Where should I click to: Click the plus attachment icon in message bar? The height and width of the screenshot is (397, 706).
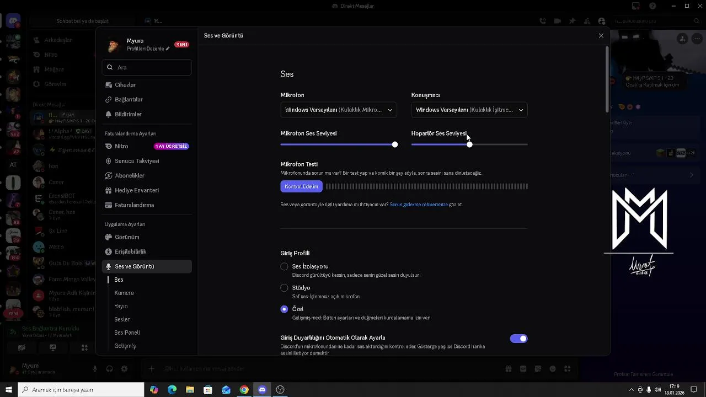click(x=152, y=369)
